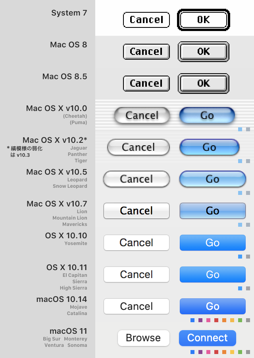Click Go in the macOS 10.14 Mojave row
Screen dimensions: 254x358
click(212, 306)
